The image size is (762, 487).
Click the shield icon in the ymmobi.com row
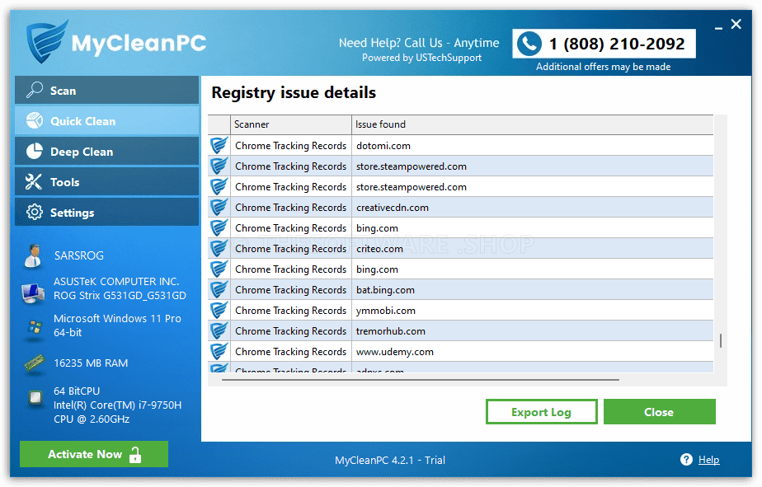click(x=219, y=310)
